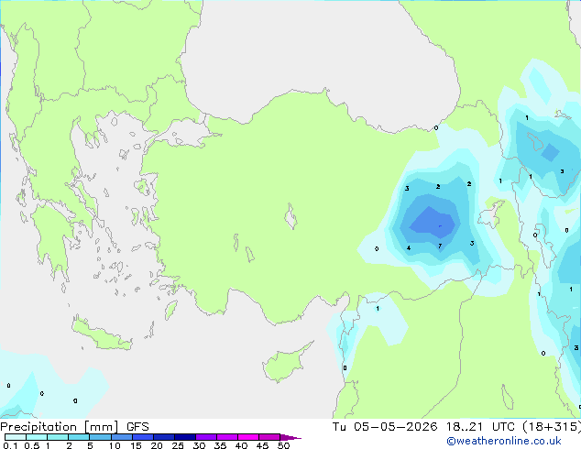This screenshot has width=581, height=449.
Task: Click the 45–50 mm legend color swatch
Action: [269, 437]
